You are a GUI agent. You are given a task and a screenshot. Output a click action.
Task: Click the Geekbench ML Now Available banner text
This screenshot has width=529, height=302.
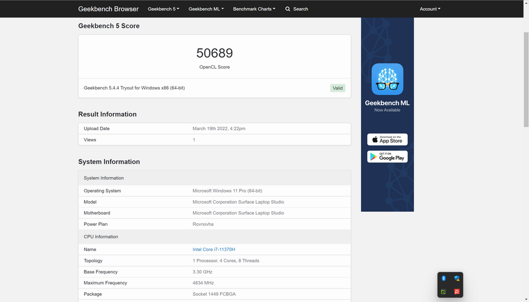click(x=387, y=106)
